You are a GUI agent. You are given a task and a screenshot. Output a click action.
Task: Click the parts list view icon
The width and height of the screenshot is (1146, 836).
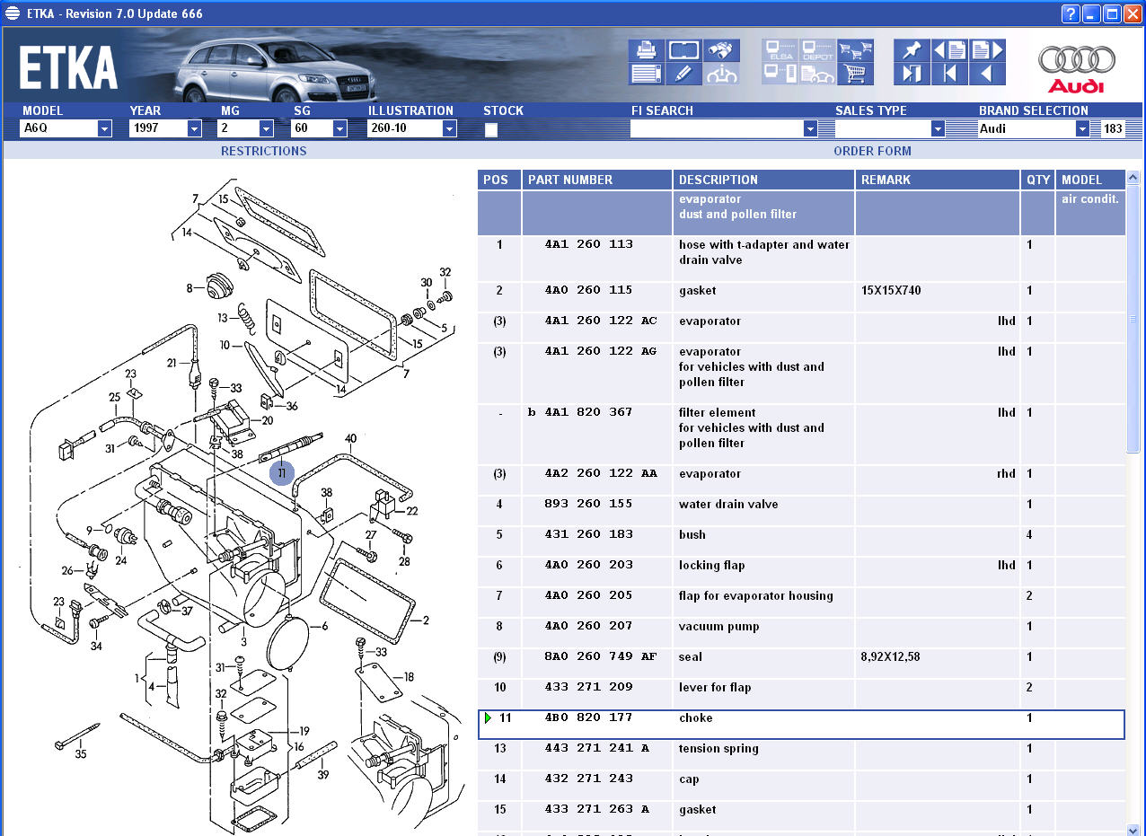click(x=646, y=74)
